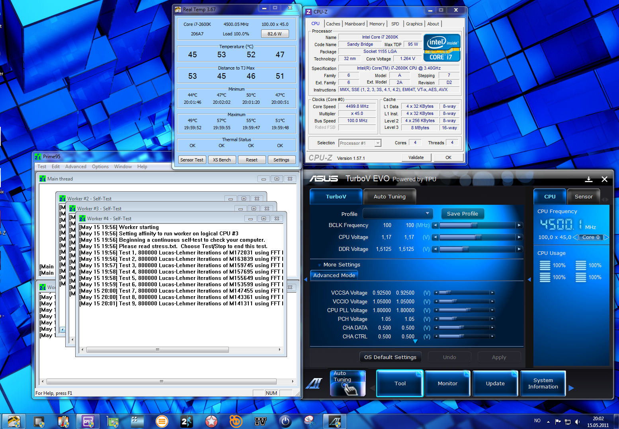Decrease CPU Voltage with left arrow
Image resolution: width=619 pixels, height=429 pixels.
[435, 237]
